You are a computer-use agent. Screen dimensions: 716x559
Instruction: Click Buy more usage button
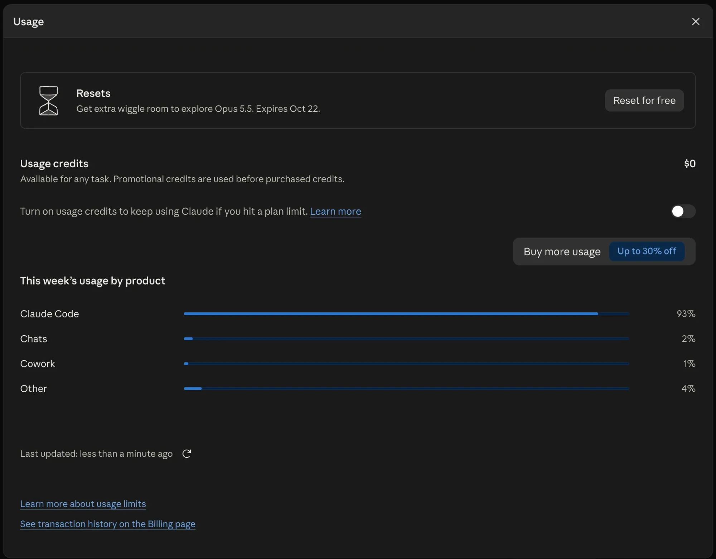pyautogui.click(x=562, y=252)
